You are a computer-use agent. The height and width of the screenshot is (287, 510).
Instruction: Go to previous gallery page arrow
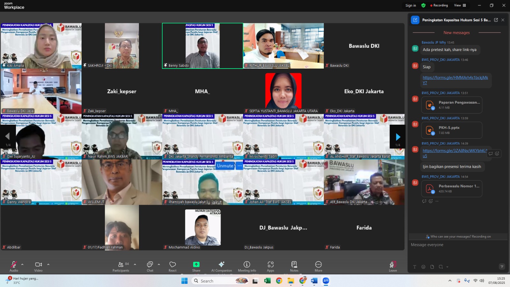tap(8, 137)
